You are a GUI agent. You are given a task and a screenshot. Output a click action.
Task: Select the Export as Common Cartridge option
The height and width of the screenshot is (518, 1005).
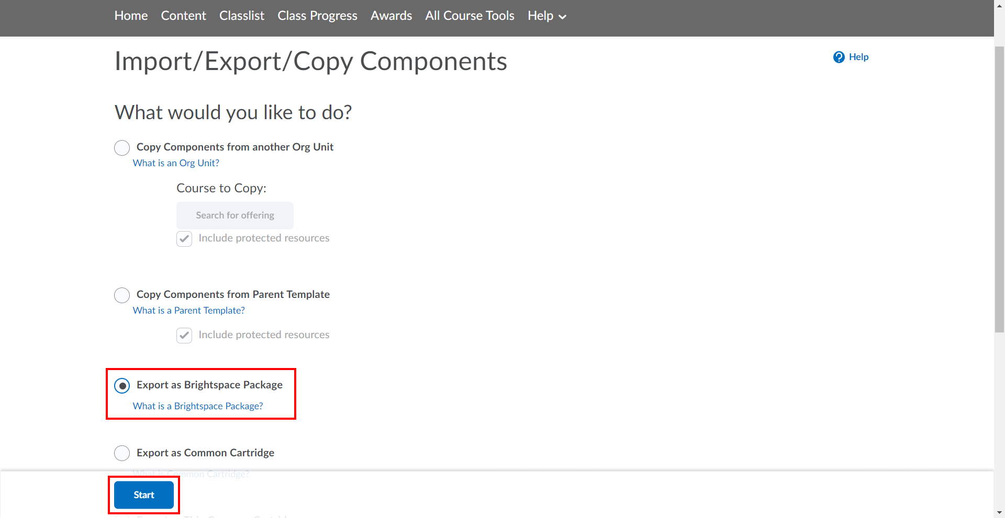point(122,453)
